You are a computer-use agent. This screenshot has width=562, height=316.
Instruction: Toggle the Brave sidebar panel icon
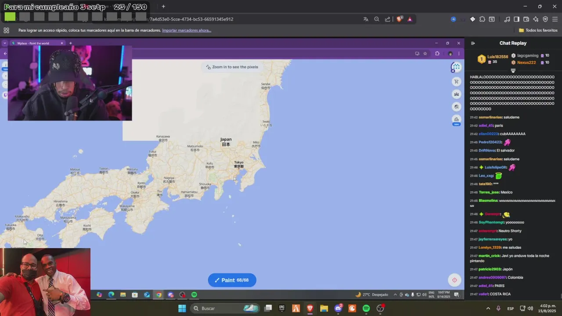coord(517,19)
